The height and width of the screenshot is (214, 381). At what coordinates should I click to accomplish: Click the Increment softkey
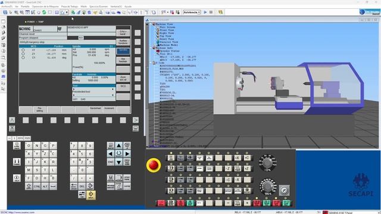(109, 109)
